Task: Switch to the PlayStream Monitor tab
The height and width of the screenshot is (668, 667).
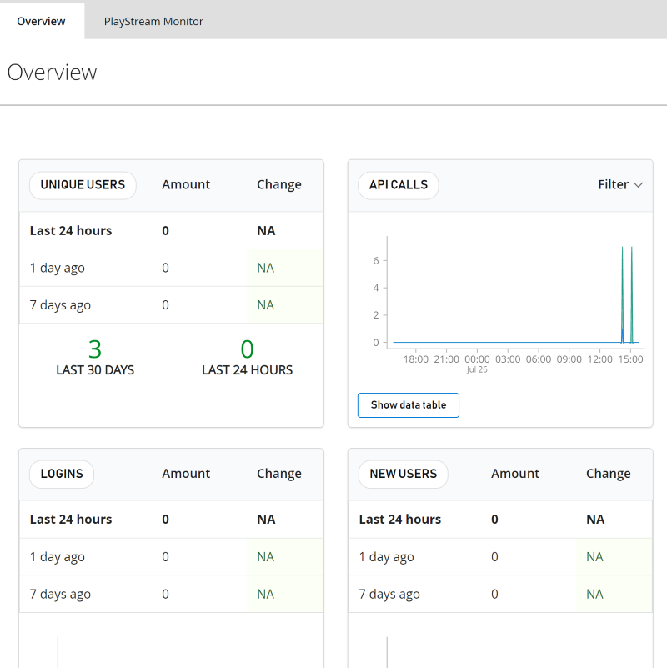Action: tap(153, 21)
